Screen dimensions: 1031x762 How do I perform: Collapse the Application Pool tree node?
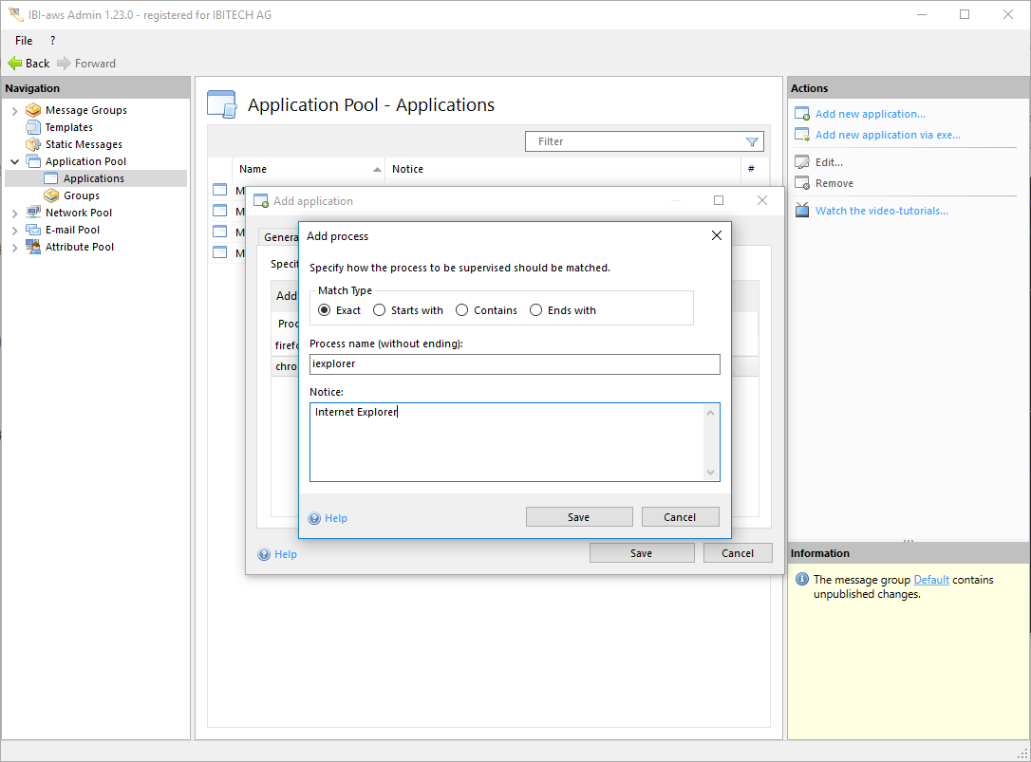[14, 161]
